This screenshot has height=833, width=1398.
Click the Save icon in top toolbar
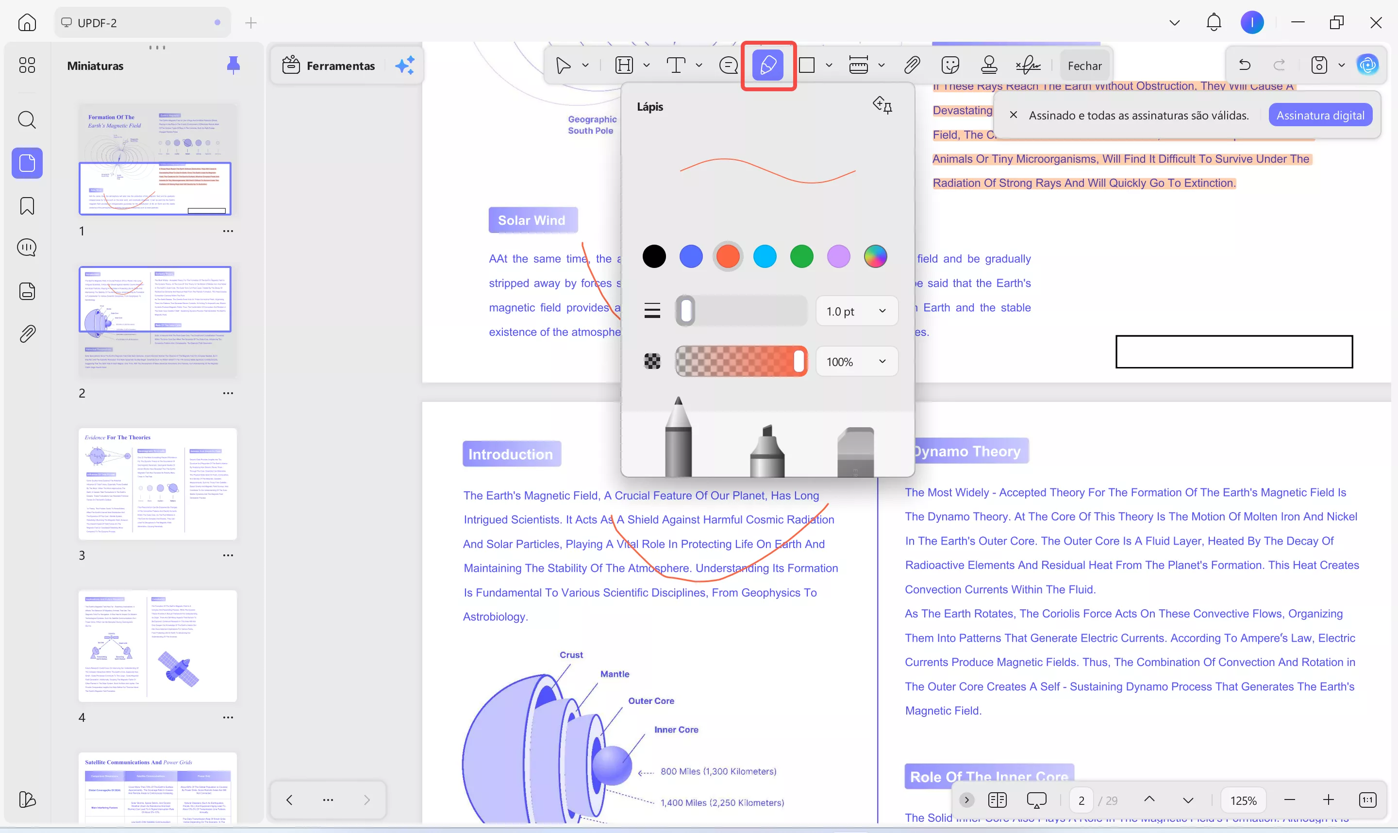1319,65
